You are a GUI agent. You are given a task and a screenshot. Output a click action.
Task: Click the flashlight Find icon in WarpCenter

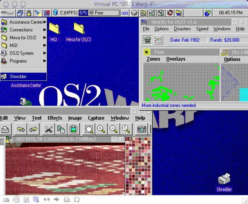click(38, 13)
